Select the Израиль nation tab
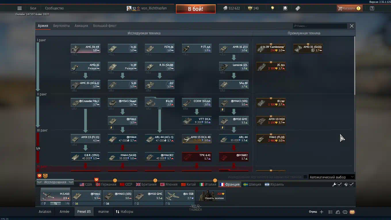Screen dimensions: 391x220 (274, 184)
